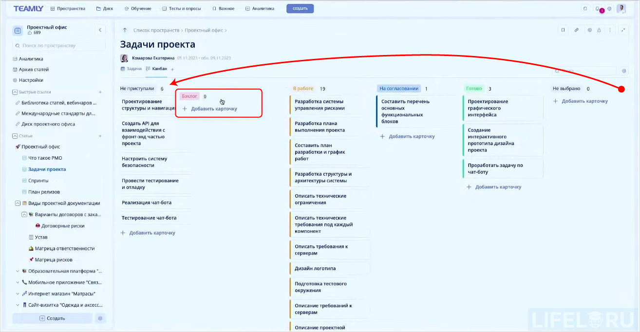Viewport: 640px width, 332px height.
Task: Open the Аналитика menu in the top bar
Action: pos(262,8)
